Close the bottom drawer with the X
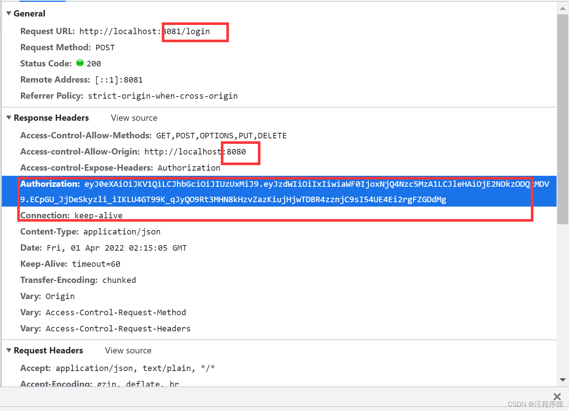Screen dimensions: 569x411 coord(557,396)
